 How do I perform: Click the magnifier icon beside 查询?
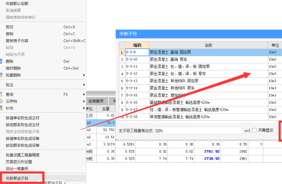point(1,94)
